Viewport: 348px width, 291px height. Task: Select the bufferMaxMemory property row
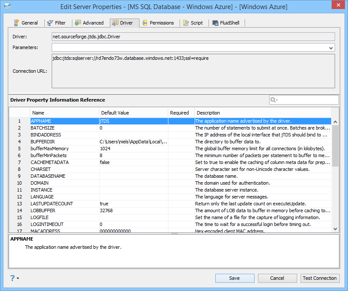170,149
